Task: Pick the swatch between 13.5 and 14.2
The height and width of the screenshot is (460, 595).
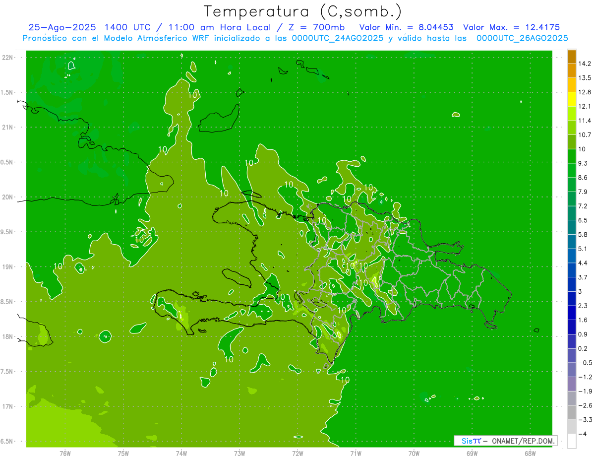Action: click(x=572, y=70)
